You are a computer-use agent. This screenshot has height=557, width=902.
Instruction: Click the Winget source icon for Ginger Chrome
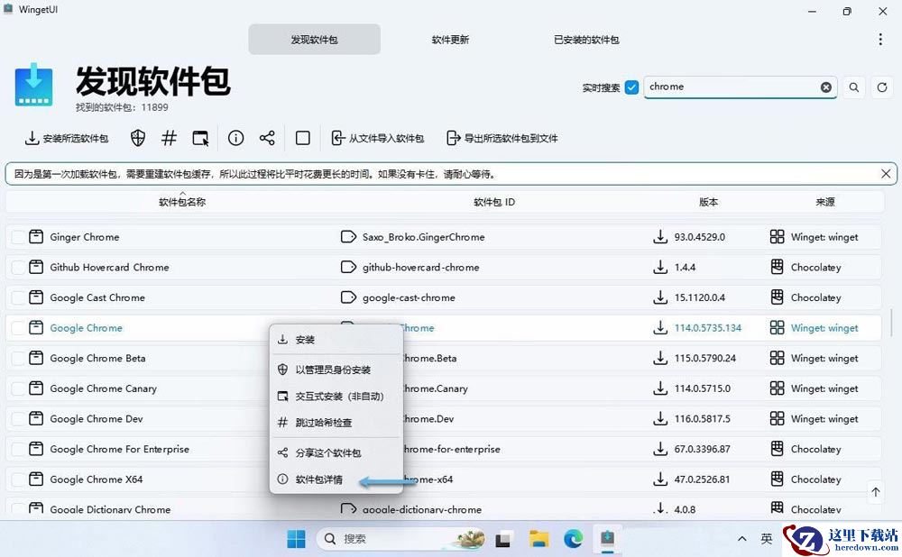(x=778, y=237)
